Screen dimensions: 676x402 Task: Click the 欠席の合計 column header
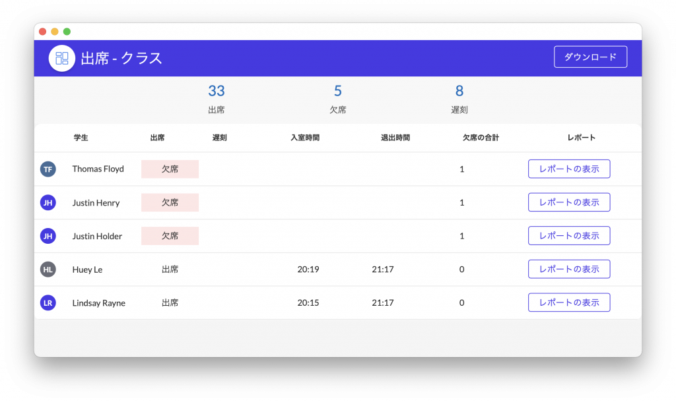tap(481, 138)
